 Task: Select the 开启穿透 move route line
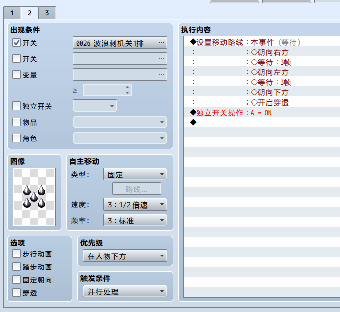262,102
